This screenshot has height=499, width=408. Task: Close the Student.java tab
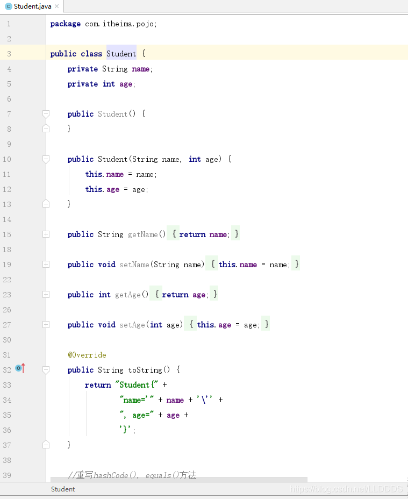56,6
